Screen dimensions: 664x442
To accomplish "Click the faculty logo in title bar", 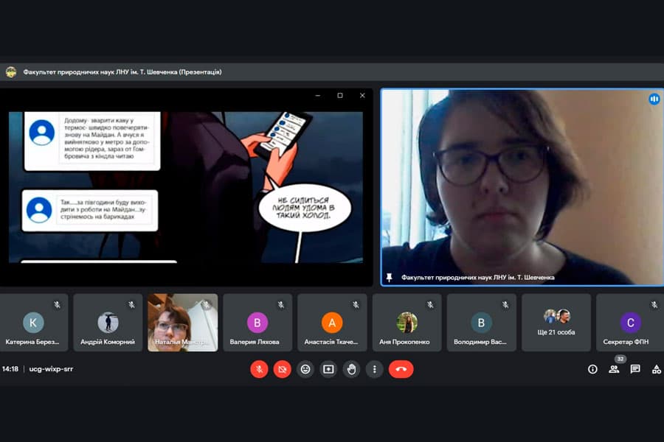I will coord(11,72).
